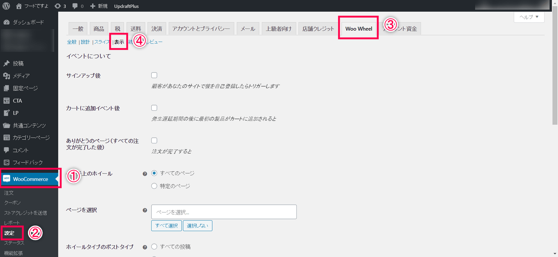Image resolution: width=558 pixels, height=257 pixels.
Task: Click the media icon beside メディア
Action: pyautogui.click(x=7, y=76)
